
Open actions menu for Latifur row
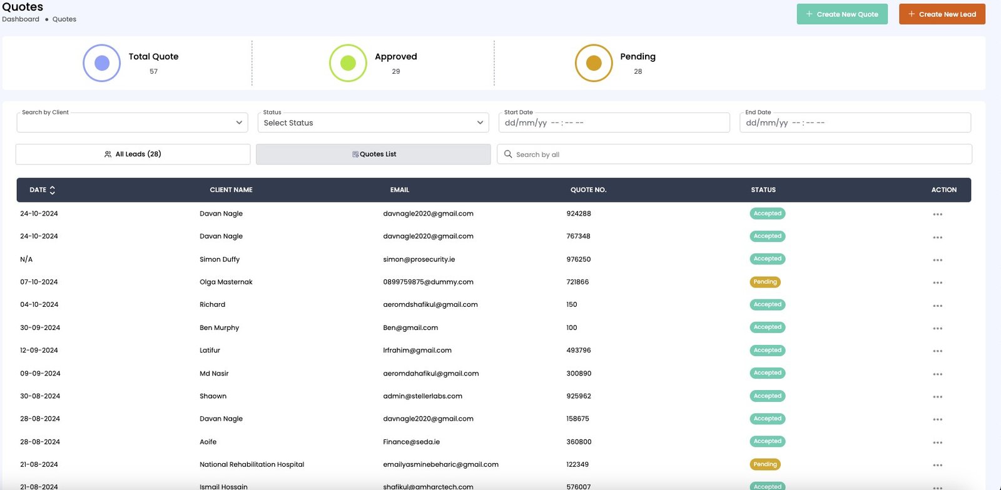coord(937,351)
